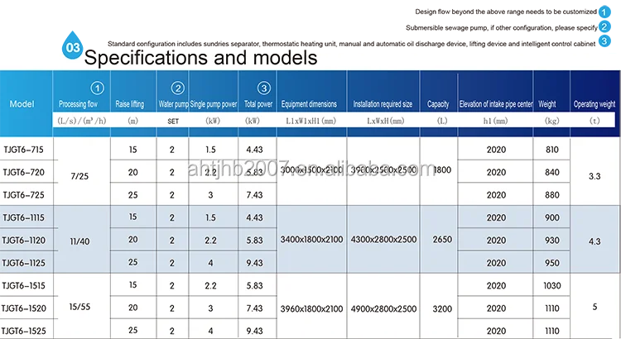Click the Specifications and models heading

click(201, 59)
